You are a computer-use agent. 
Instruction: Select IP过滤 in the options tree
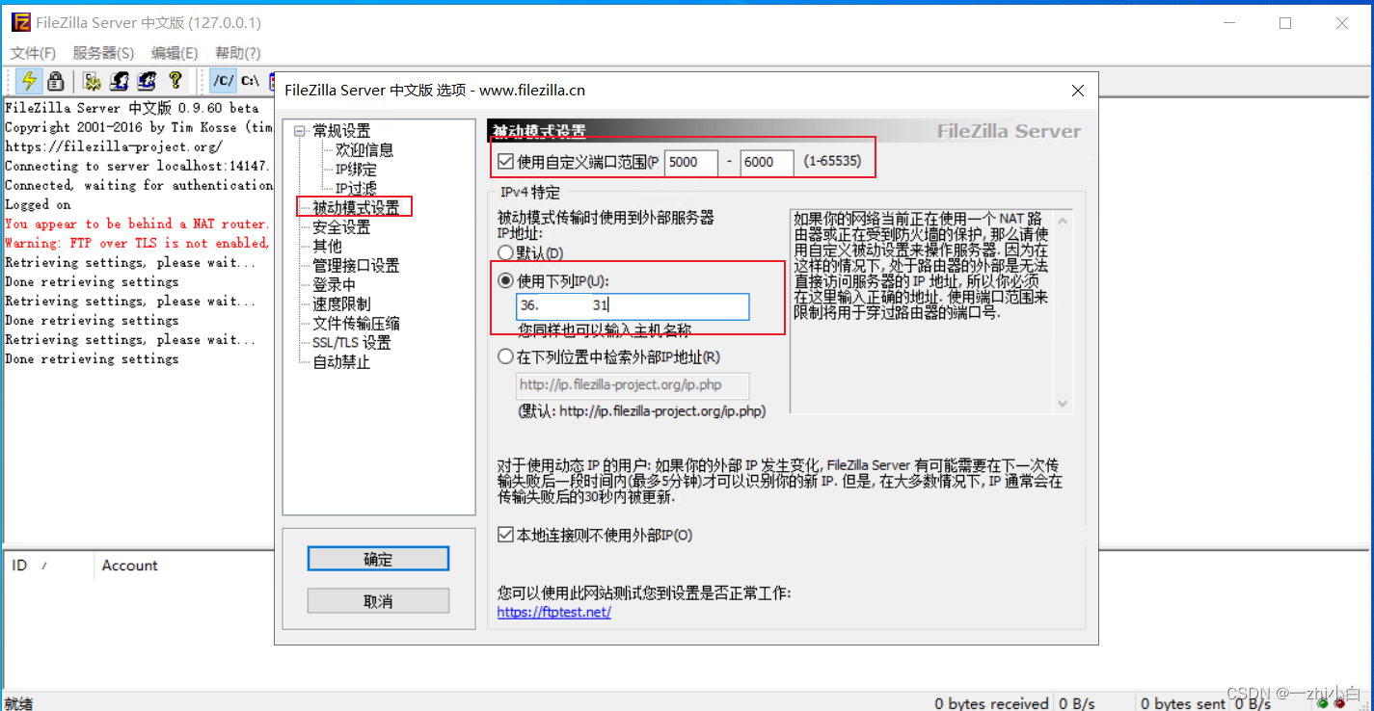pyautogui.click(x=356, y=189)
